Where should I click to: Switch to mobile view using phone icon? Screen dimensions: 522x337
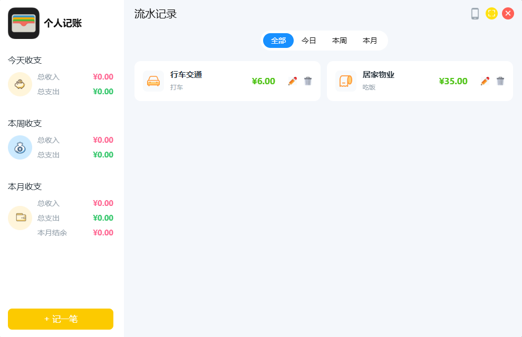[475, 14]
